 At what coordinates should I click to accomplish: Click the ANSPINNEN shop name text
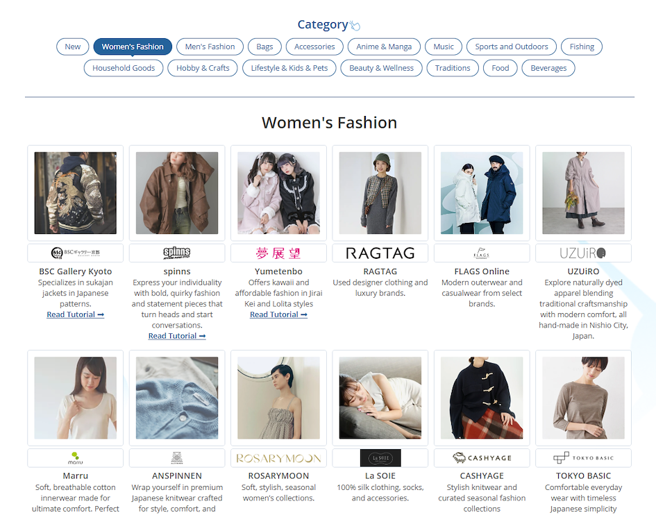coord(177,476)
